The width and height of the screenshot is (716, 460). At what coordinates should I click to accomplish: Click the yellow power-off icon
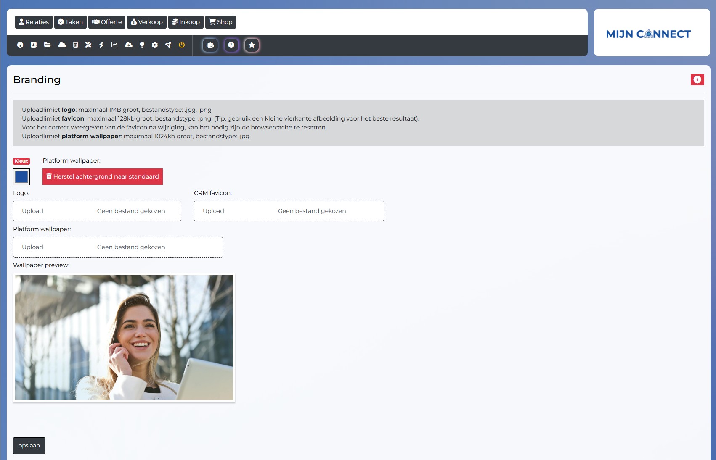tap(182, 45)
